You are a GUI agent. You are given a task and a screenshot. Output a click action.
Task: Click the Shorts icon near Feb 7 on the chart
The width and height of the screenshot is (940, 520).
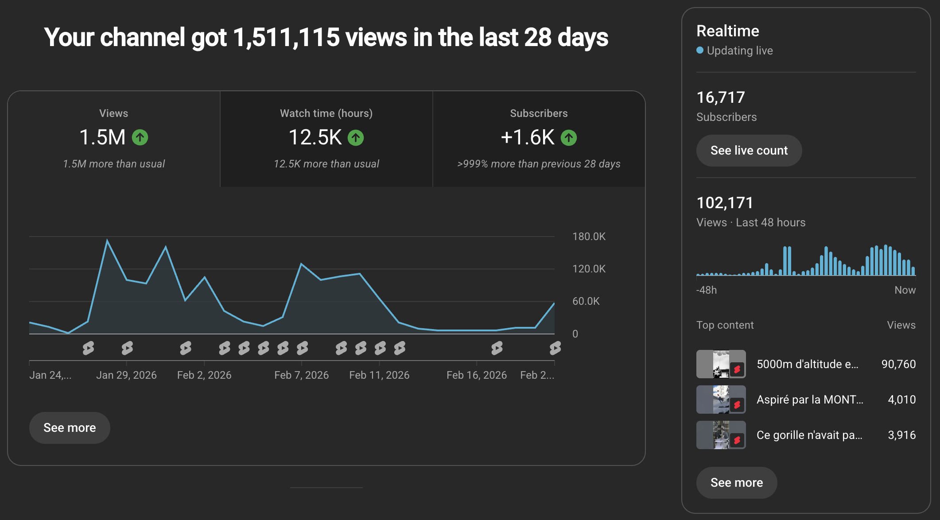pyautogui.click(x=302, y=348)
